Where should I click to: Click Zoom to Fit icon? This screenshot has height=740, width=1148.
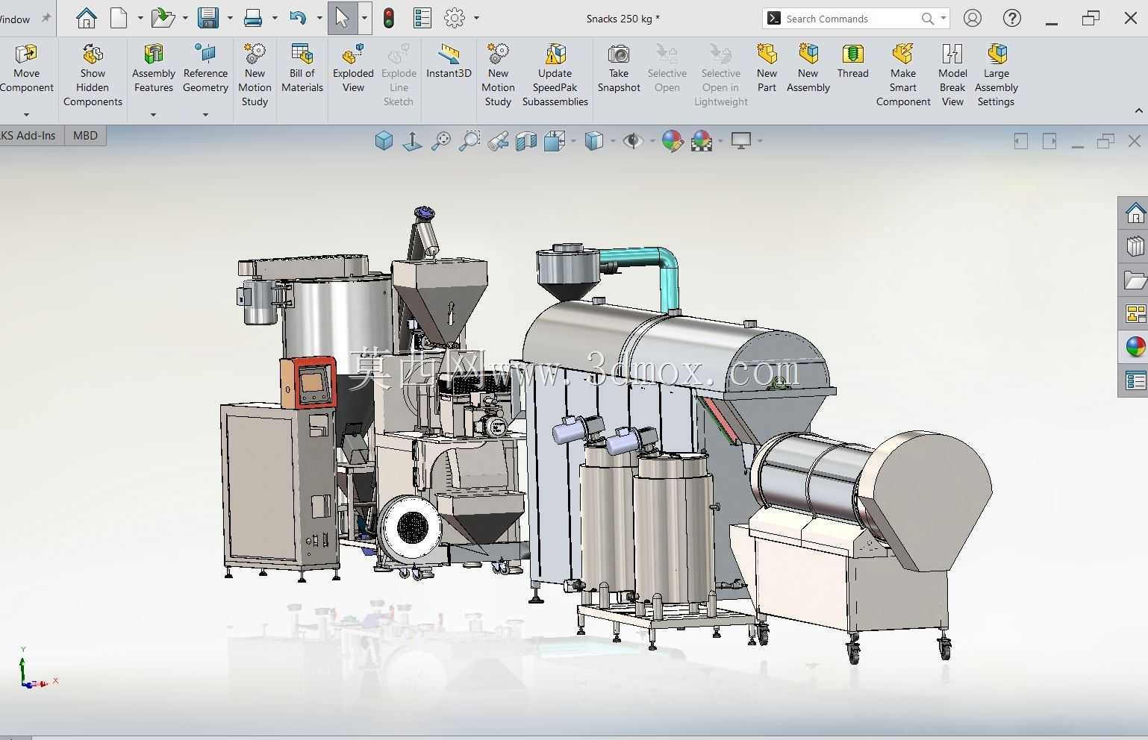pyautogui.click(x=441, y=140)
